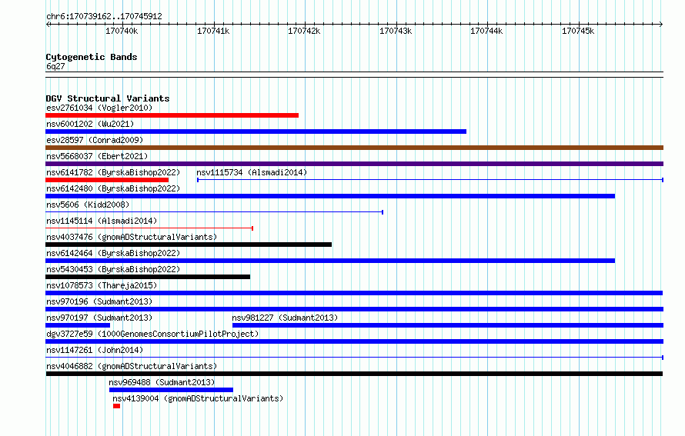Click the blue nsv6142464 variant bar
This screenshot has height=436, width=685.
330,261
